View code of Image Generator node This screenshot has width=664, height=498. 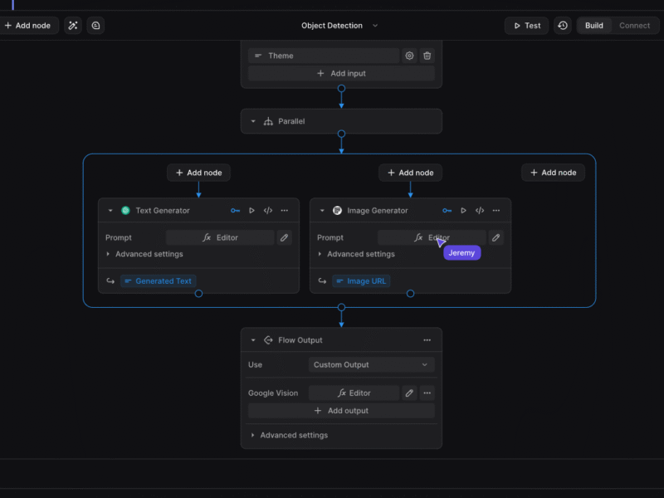[x=480, y=211]
